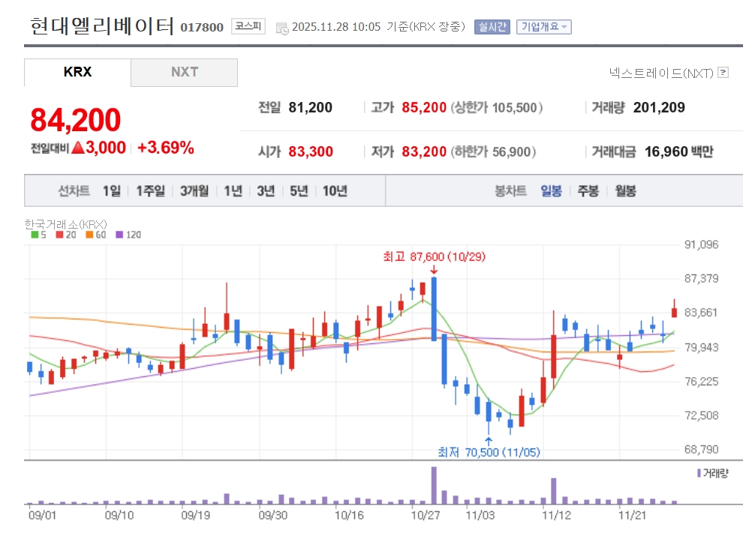The image size is (743, 536).
Task: Click the 최저 70,500 (11/05) chart label
Action: coord(489,452)
